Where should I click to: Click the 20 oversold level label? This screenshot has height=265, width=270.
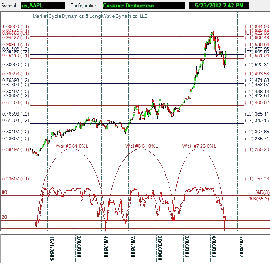(5, 217)
